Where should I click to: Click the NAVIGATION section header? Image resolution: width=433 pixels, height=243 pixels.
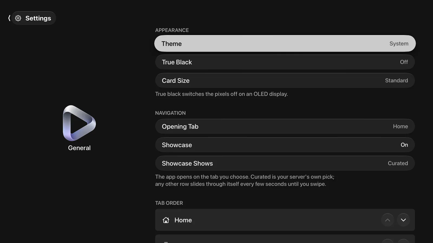170,113
